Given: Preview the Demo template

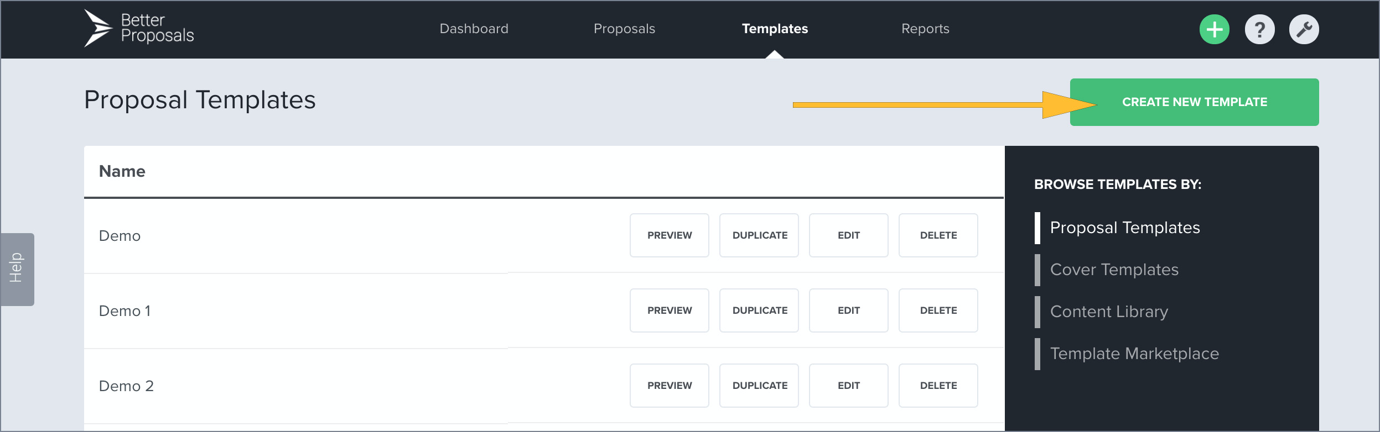Looking at the screenshot, I should (x=669, y=235).
